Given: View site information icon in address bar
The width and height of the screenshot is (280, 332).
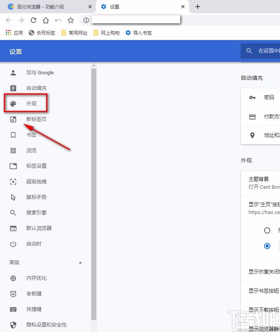Looking at the screenshot, I should tap(86, 20).
